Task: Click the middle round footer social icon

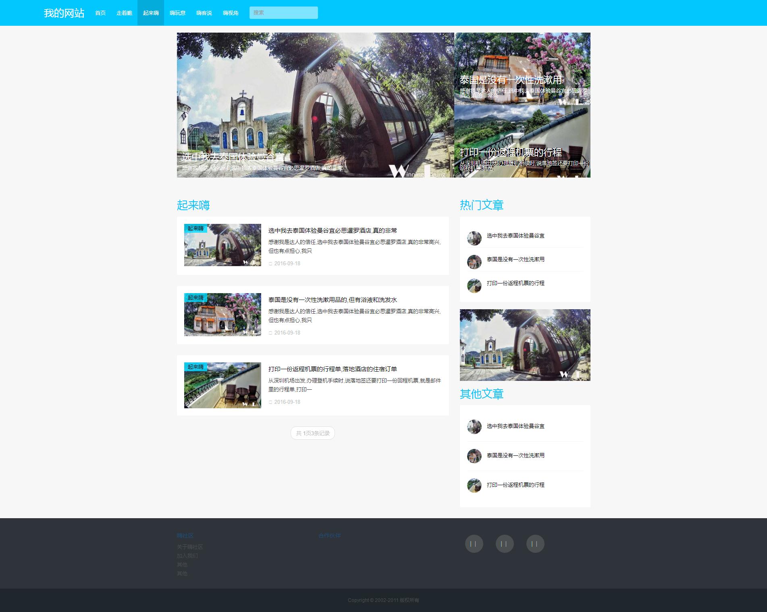Action: click(x=504, y=544)
